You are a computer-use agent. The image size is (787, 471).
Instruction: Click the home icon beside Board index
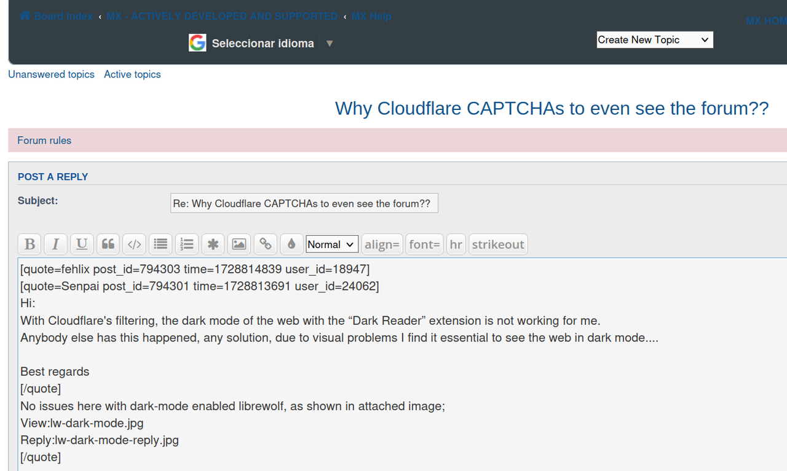(x=25, y=16)
